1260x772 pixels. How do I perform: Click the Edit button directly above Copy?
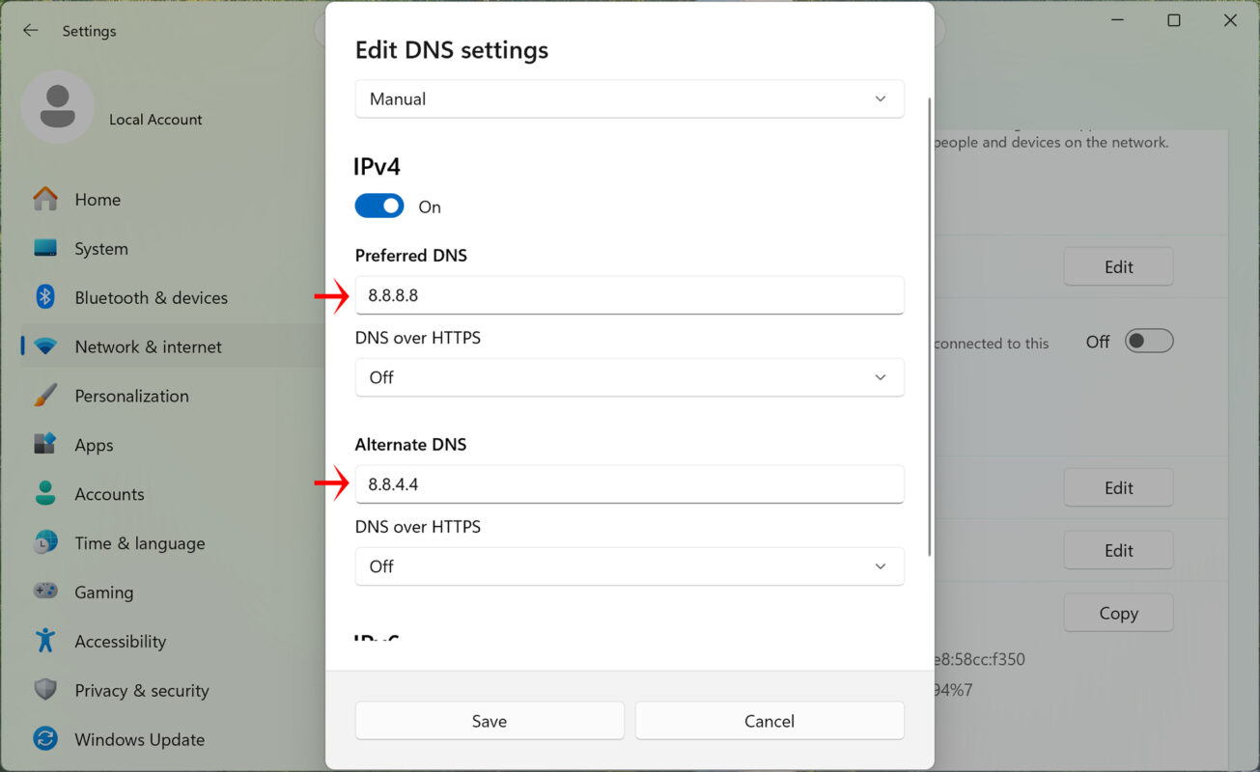1118,550
